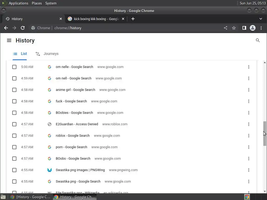Bookmark this page with the star icon

(234, 28)
